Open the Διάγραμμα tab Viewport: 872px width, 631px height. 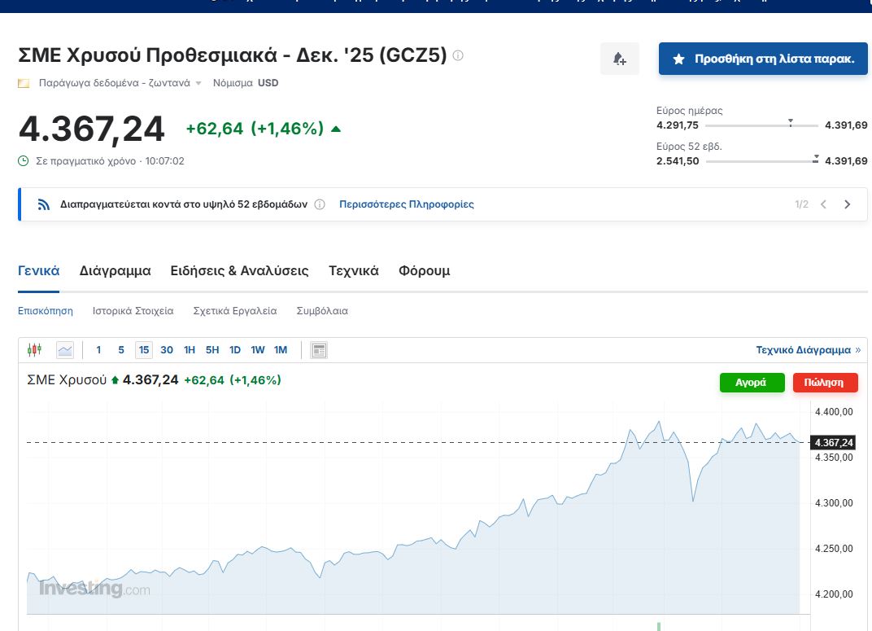pyautogui.click(x=115, y=270)
